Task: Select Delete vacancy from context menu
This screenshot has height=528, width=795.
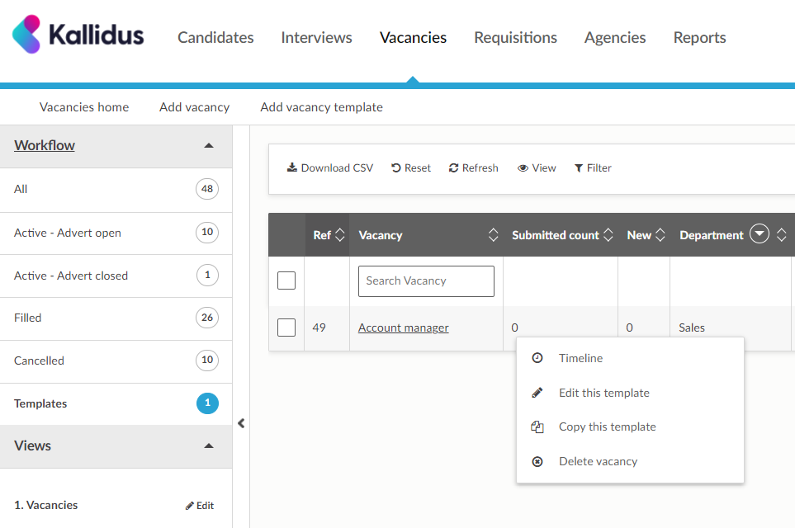Action: (598, 461)
